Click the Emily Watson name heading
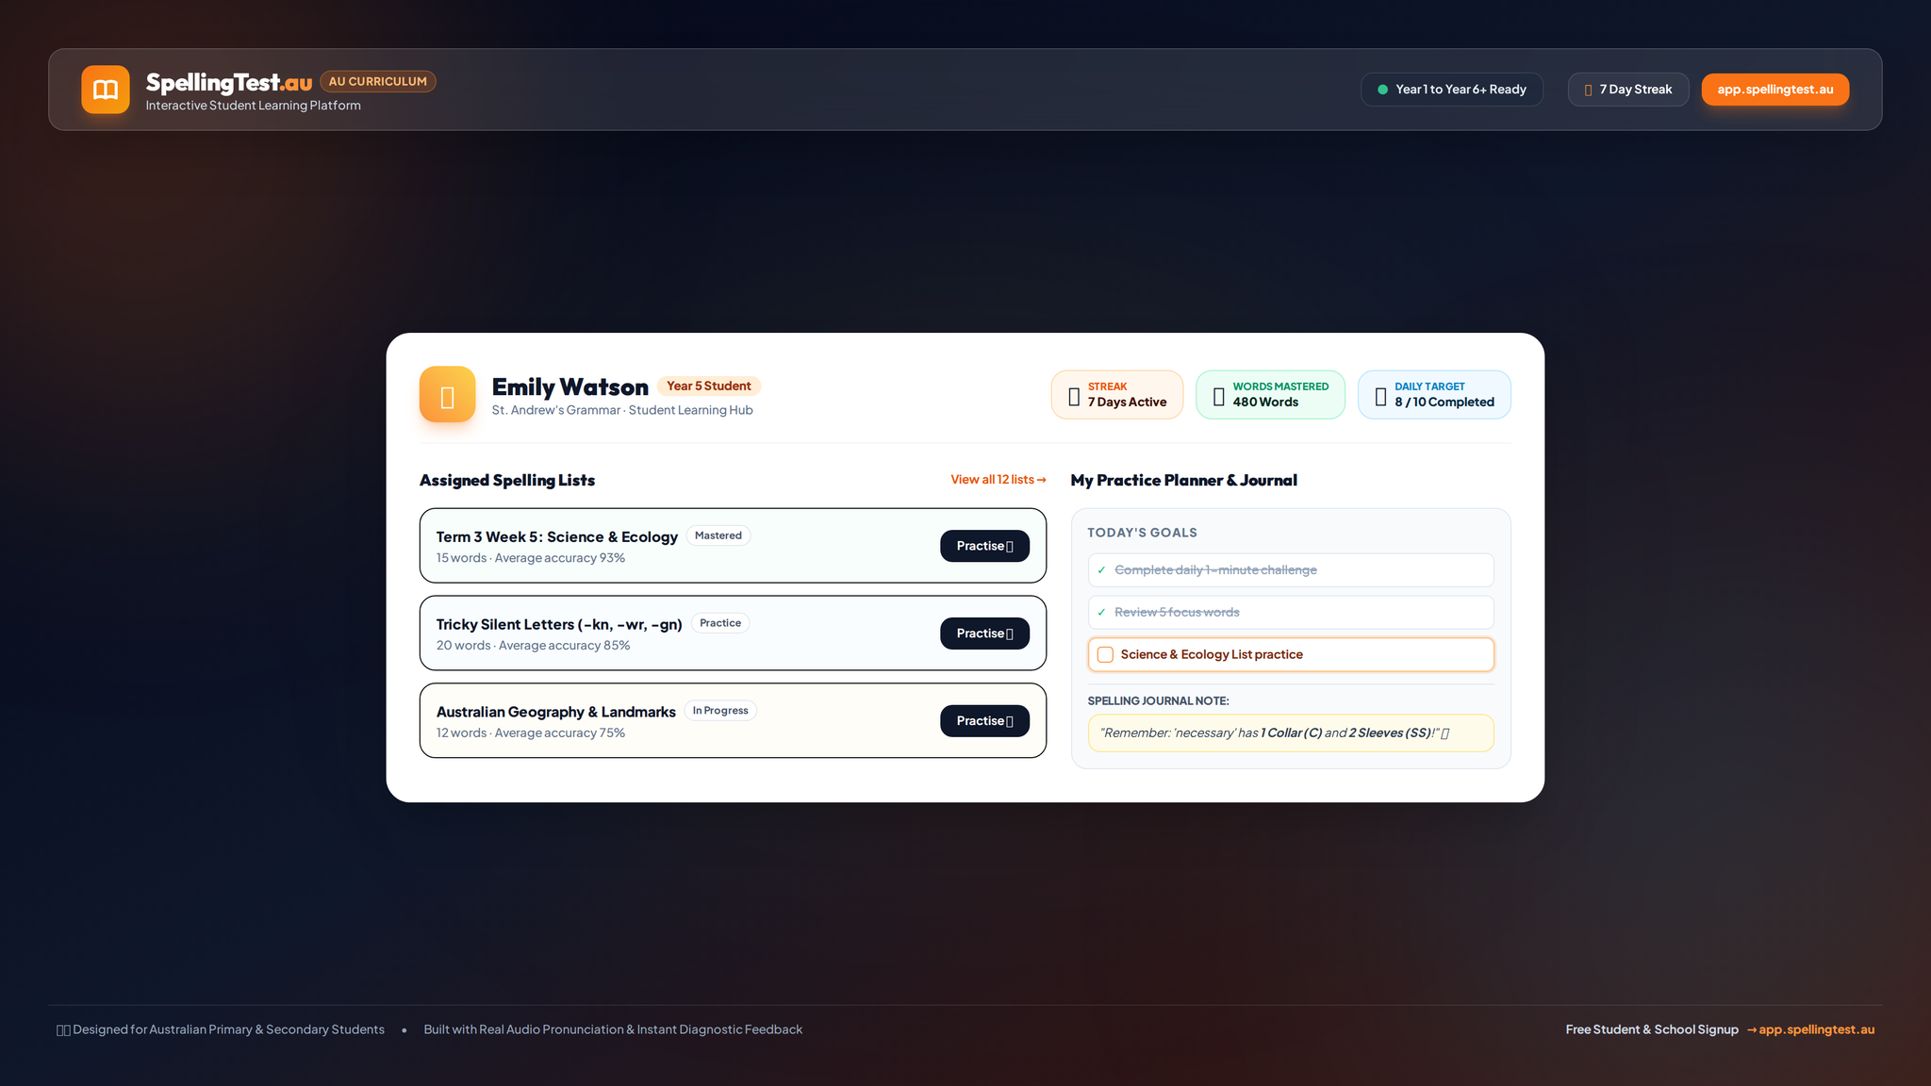 (570, 387)
